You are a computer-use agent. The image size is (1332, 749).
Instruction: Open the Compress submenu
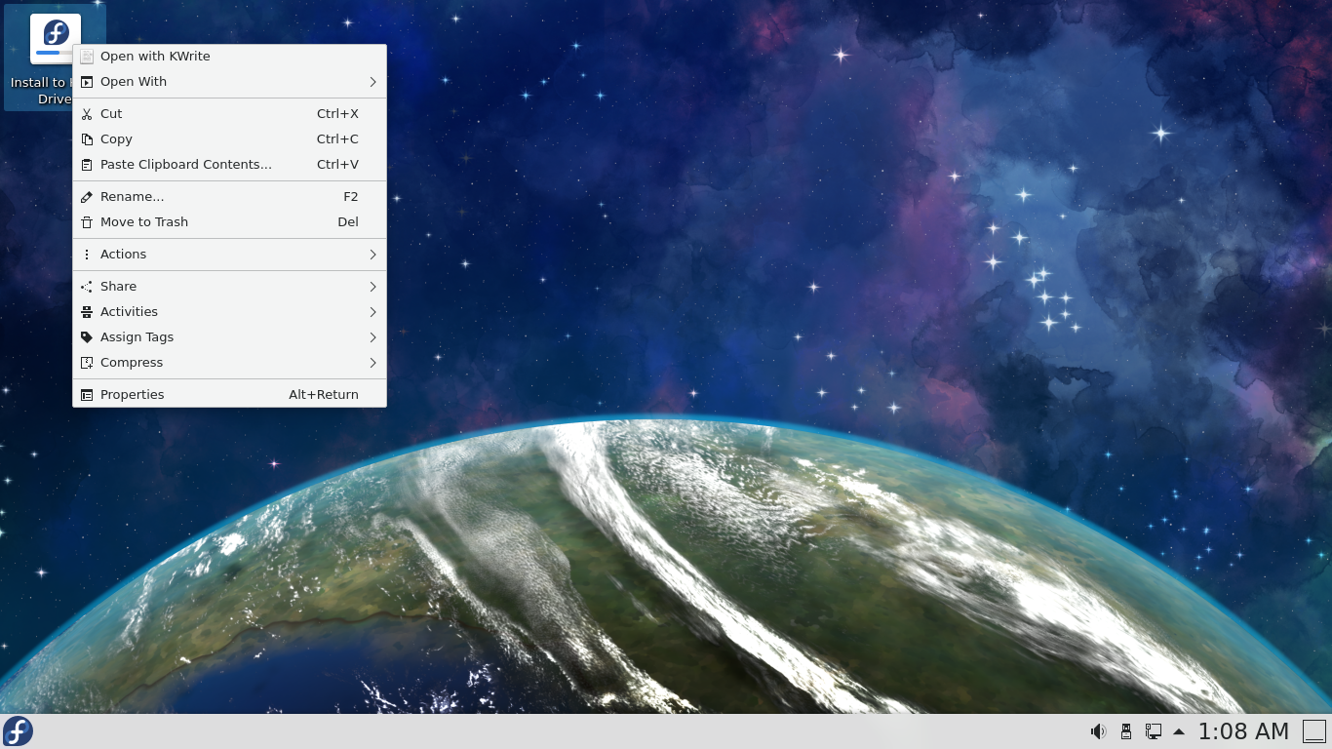229,363
